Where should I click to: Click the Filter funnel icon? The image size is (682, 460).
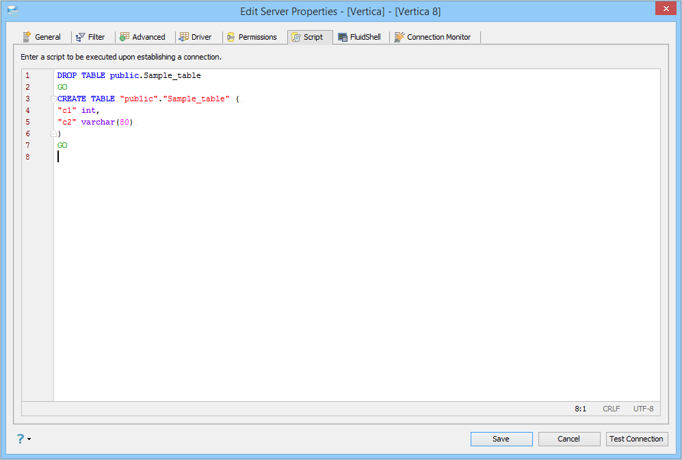pyautogui.click(x=81, y=38)
